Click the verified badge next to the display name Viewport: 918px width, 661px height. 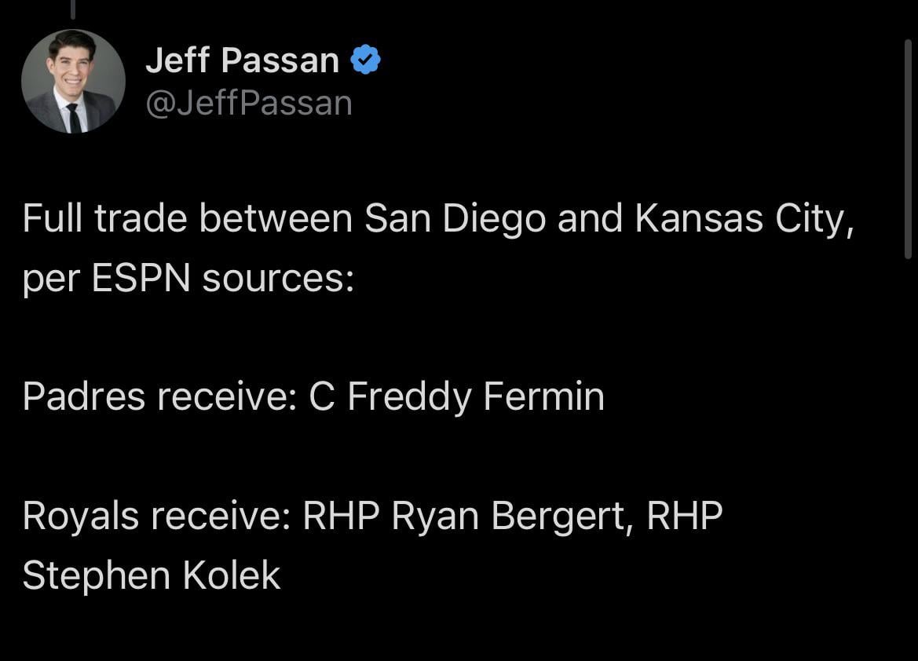pos(364,58)
